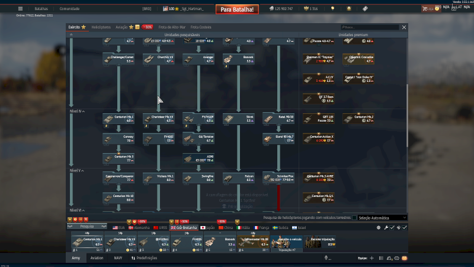Select the Conway tank destroyer card
Image resolution: width=474 pixels, height=267 pixels.
click(118, 138)
